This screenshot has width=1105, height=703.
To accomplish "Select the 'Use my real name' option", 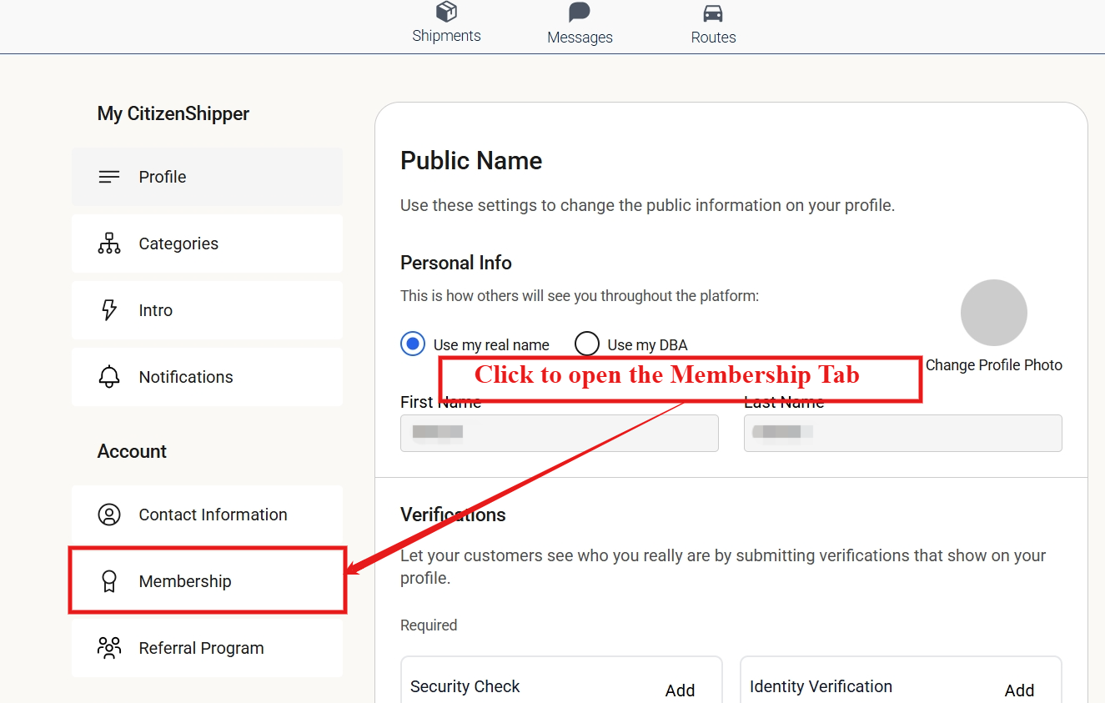I will [413, 344].
